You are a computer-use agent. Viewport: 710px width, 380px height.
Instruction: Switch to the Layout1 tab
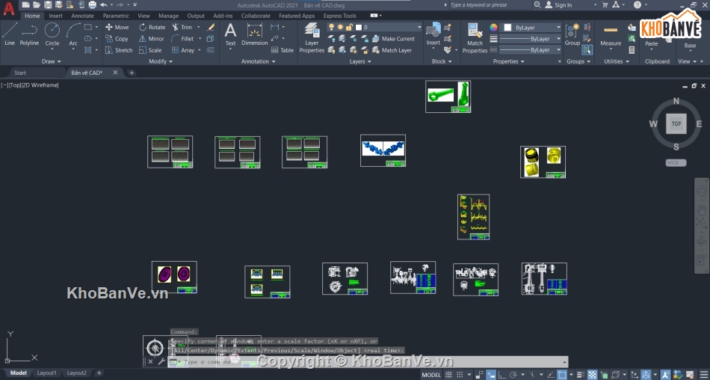[46, 373]
